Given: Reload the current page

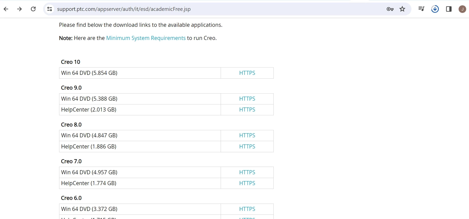Looking at the screenshot, I should pos(33,9).
